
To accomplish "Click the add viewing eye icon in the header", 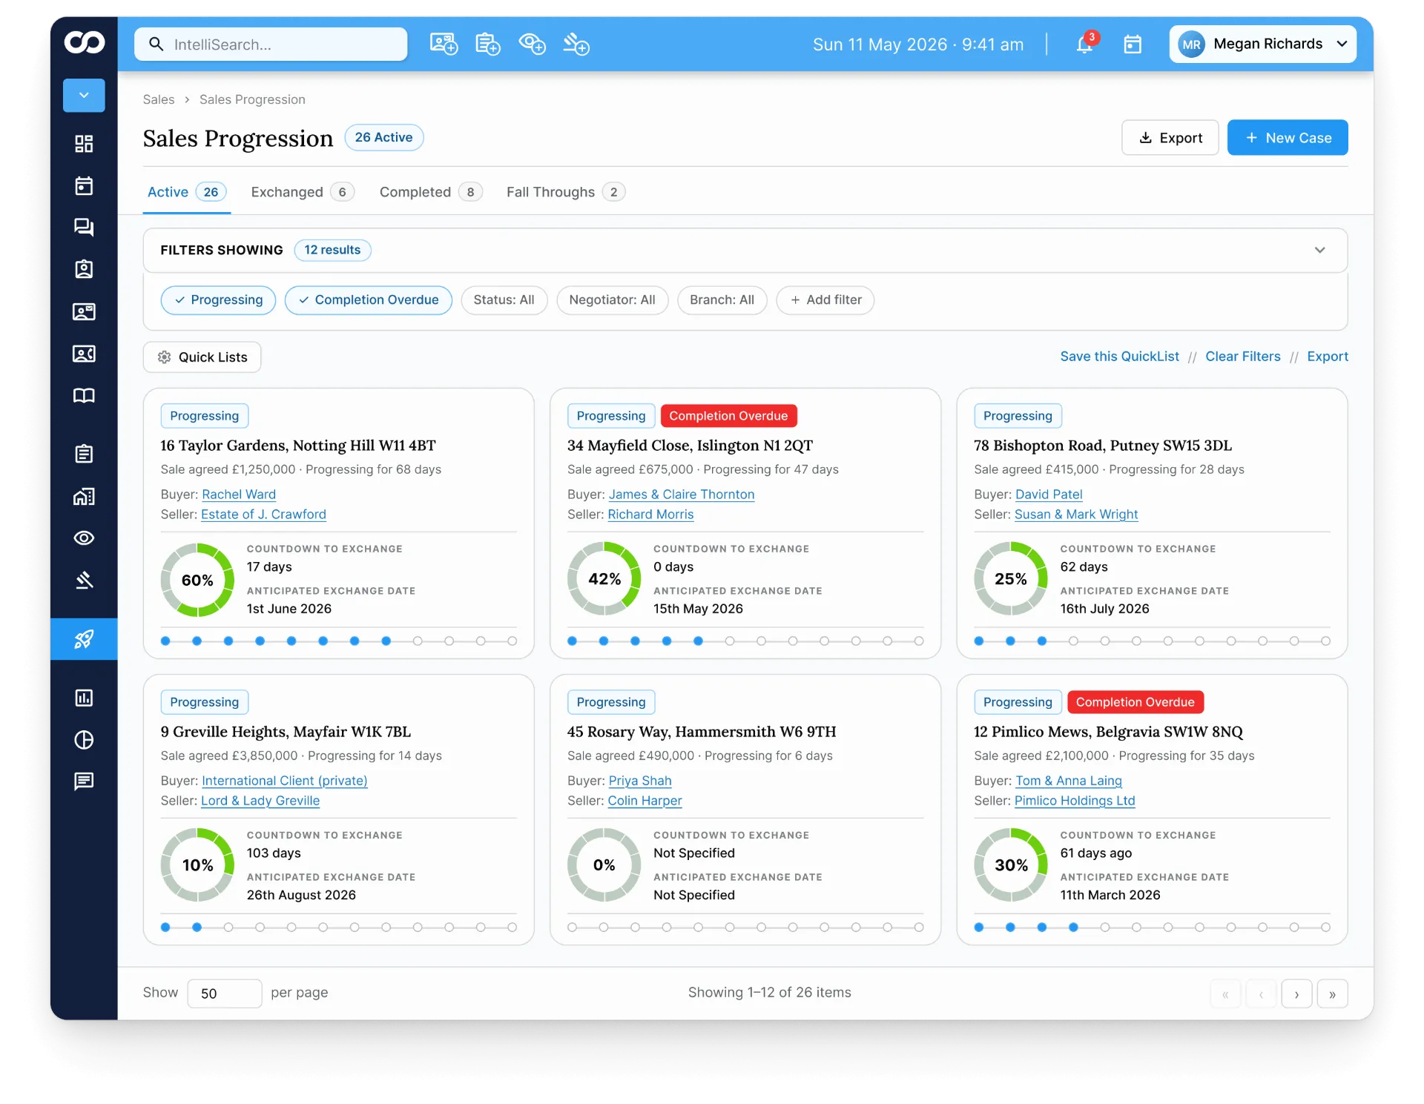I will (533, 44).
